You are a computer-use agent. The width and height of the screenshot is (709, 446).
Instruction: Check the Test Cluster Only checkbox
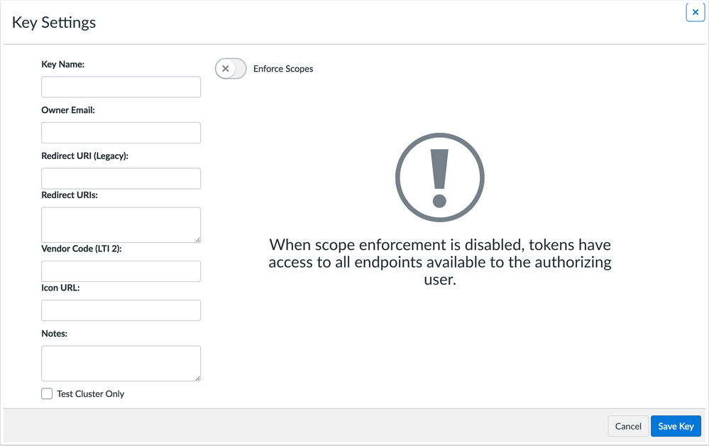point(46,393)
